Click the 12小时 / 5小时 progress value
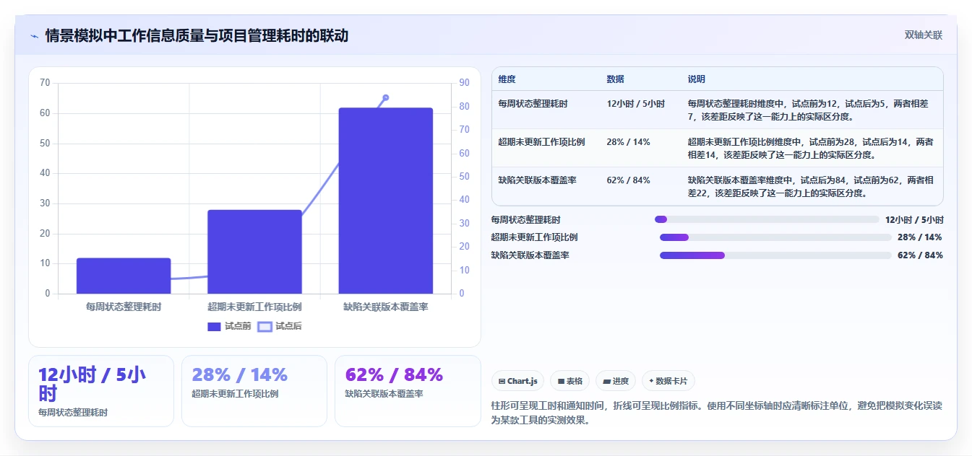The height and width of the screenshot is (456, 972). pyautogui.click(x=914, y=219)
